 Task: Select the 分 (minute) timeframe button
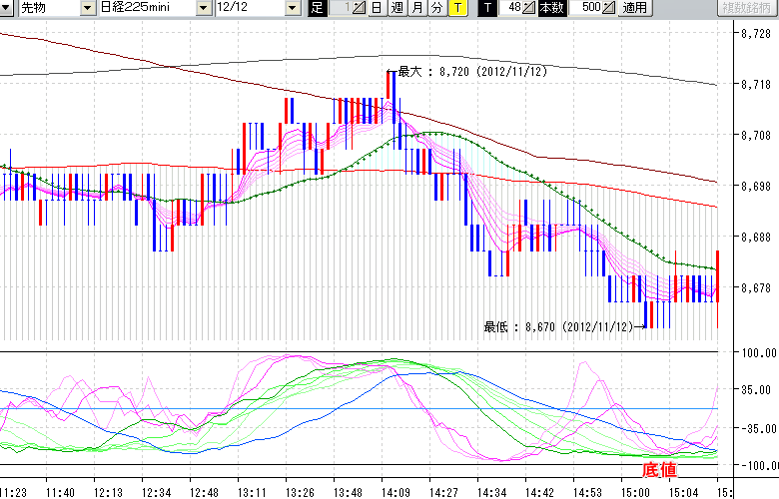[436, 8]
